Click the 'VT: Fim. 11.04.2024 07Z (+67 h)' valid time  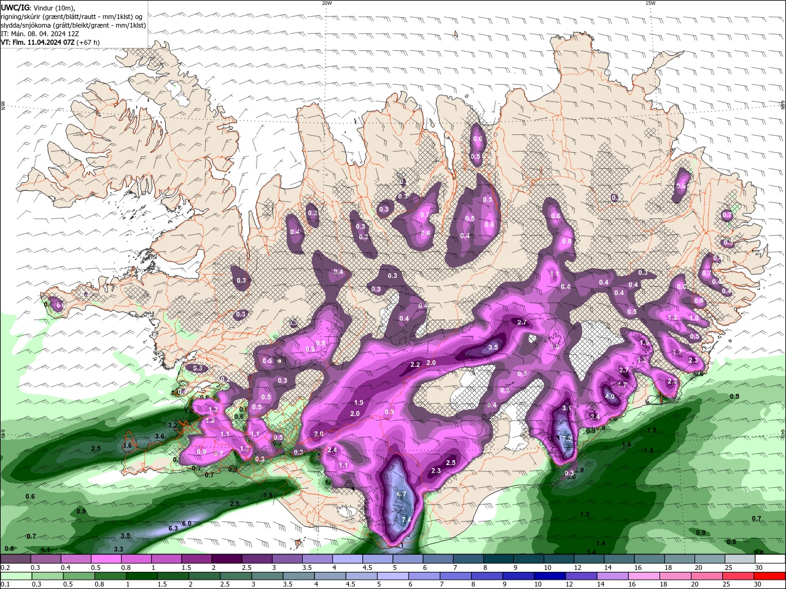(50, 42)
